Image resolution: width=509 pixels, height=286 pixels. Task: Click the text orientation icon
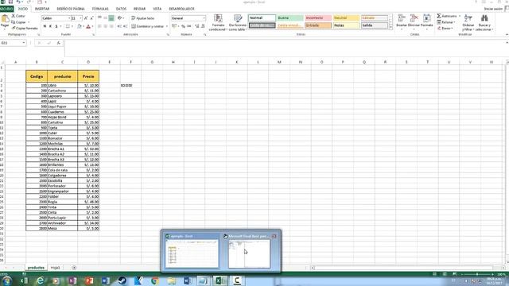click(x=120, y=18)
